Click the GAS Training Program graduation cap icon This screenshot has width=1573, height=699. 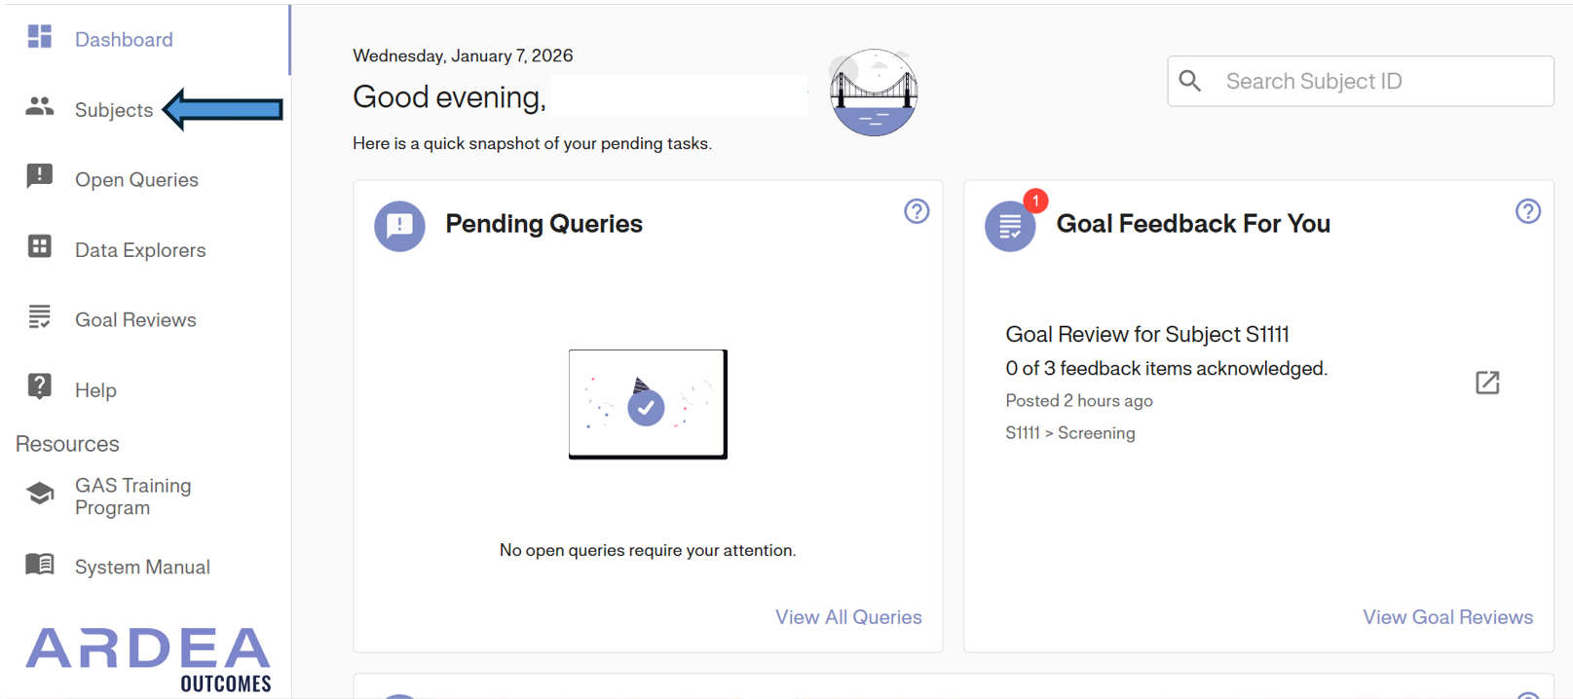click(39, 494)
